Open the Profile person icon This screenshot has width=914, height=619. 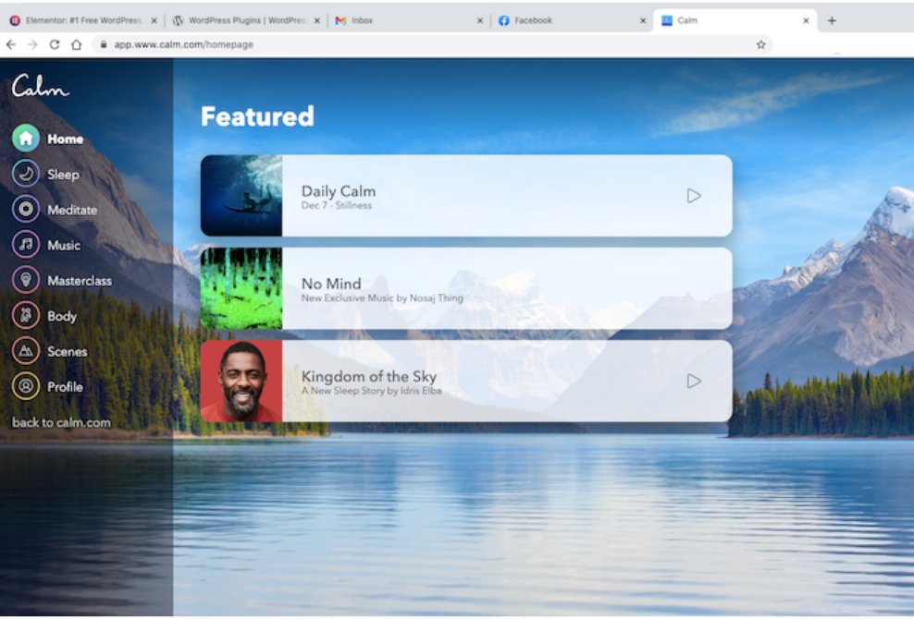tap(26, 386)
